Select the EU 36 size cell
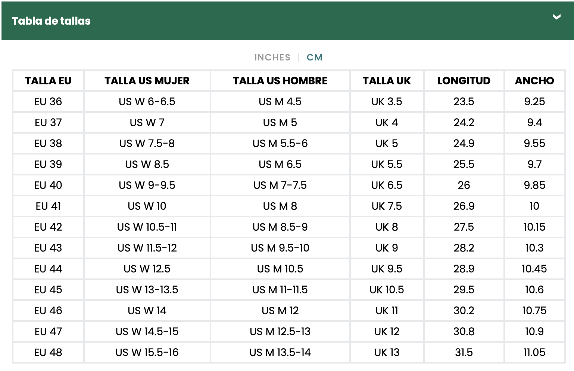Viewport: 574px width, 371px height. pyautogui.click(x=48, y=102)
